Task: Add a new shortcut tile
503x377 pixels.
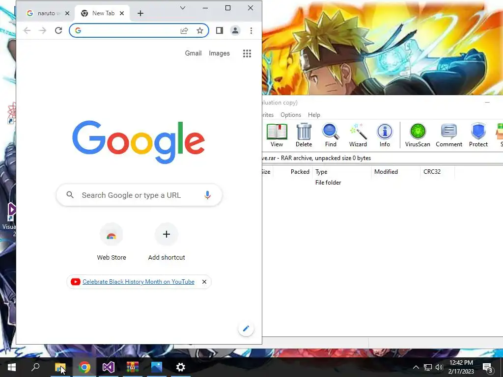Action: [167, 242]
